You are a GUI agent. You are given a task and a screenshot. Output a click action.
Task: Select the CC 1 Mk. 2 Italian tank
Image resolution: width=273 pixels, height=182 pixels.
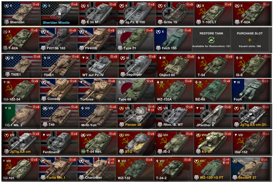(x=21, y=116)
